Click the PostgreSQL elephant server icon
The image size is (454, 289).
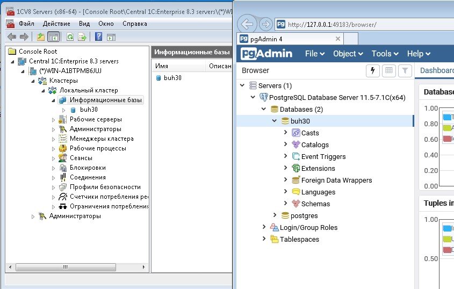[x=263, y=97]
